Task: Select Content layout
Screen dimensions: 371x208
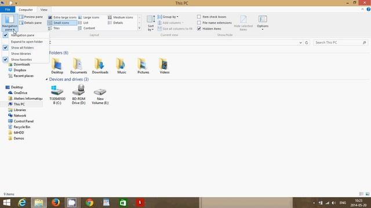Action: pyautogui.click(x=86, y=28)
